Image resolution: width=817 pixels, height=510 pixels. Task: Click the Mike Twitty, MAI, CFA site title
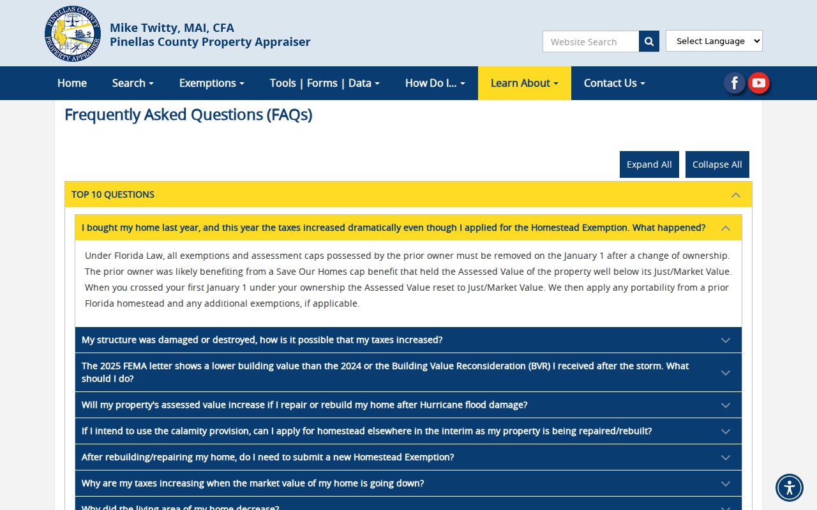[x=172, y=27]
